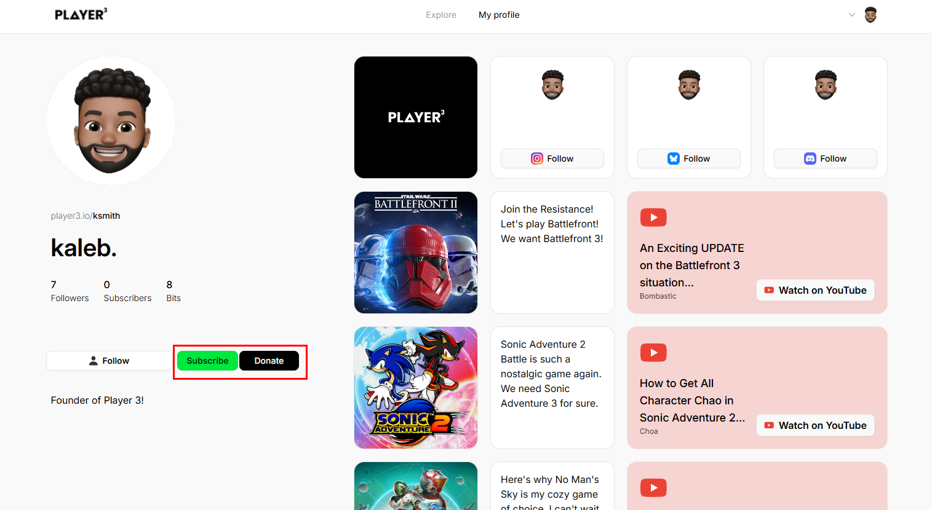This screenshot has height=510, width=932.
Task: Open the Sonic Adventure 2 game thumbnail
Action: [x=416, y=388]
